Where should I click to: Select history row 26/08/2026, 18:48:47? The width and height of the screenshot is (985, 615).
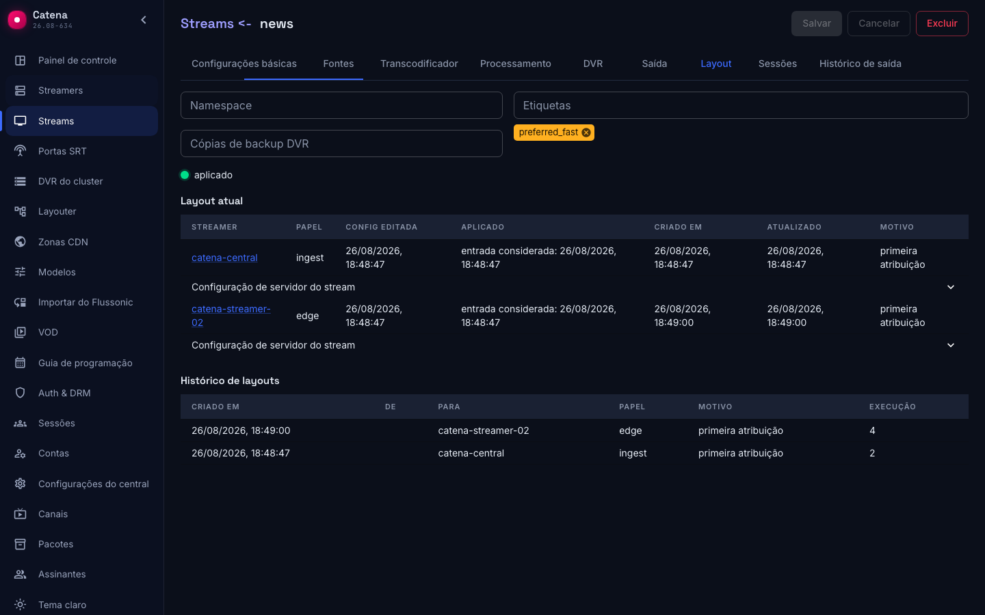pos(575,453)
